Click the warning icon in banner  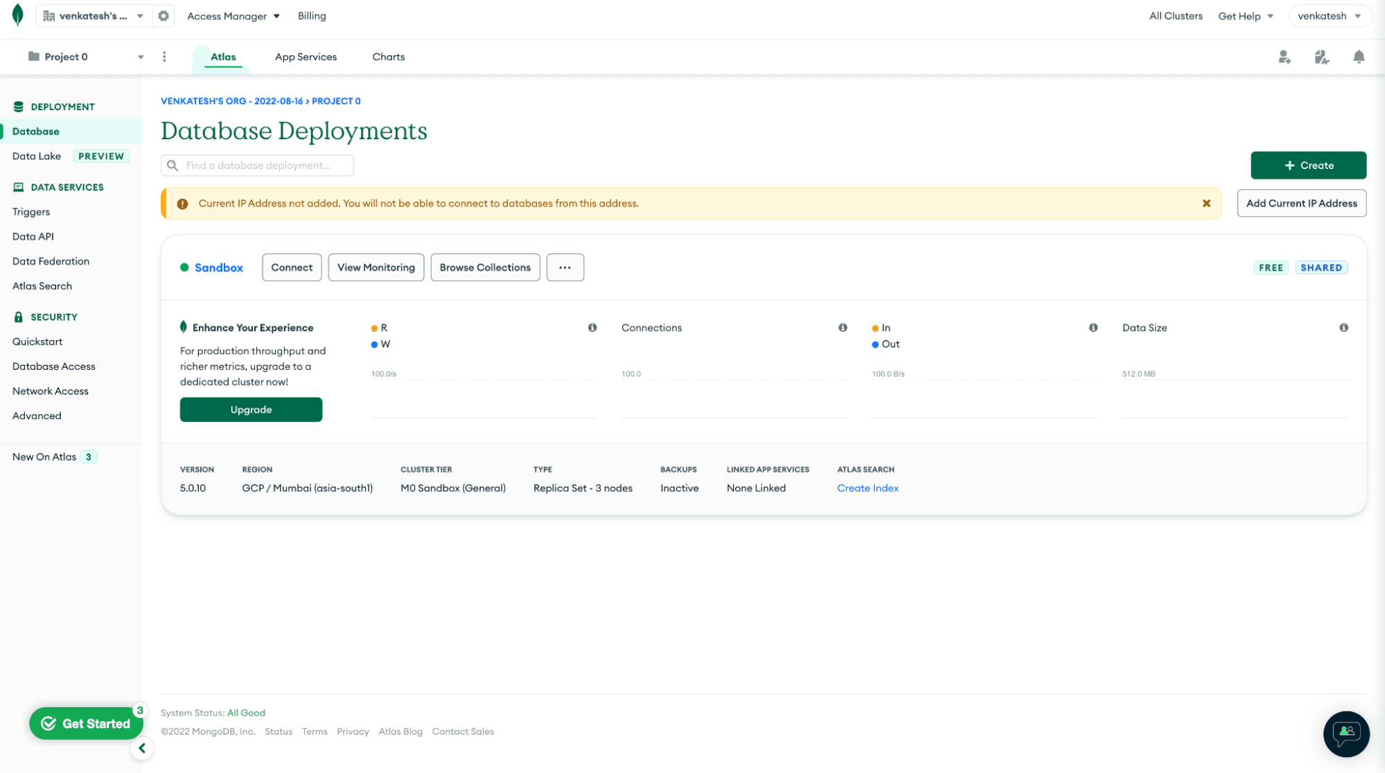(182, 204)
